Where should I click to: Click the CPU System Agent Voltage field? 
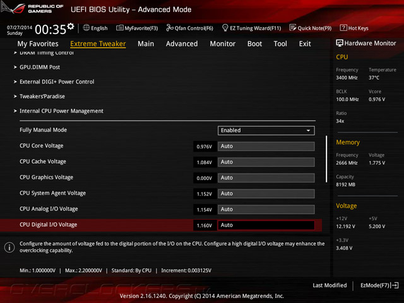click(x=266, y=194)
